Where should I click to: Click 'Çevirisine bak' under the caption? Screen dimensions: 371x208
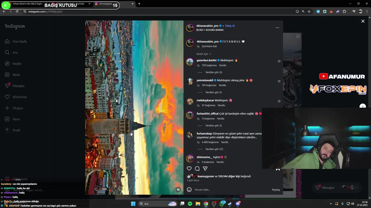coord(209,46)
